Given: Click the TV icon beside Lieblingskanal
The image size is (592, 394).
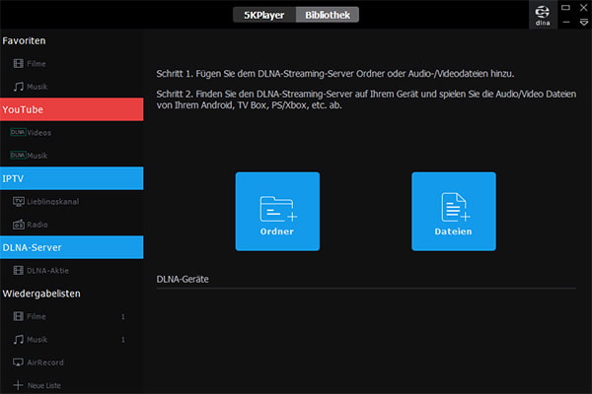Looking at the screenshot, I should [19, 202].
